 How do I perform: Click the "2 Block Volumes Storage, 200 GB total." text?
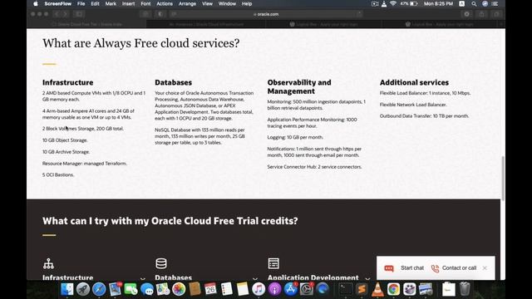click(x=83, y=129)
